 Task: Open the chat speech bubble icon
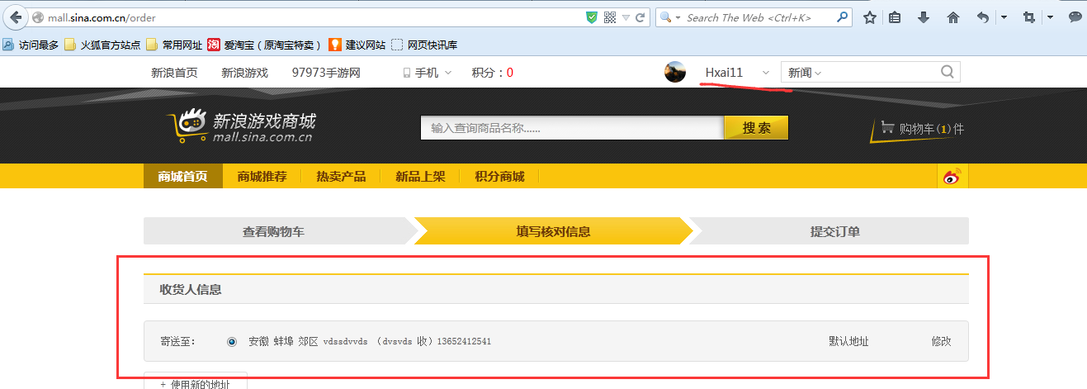[x=1075, y=17]
